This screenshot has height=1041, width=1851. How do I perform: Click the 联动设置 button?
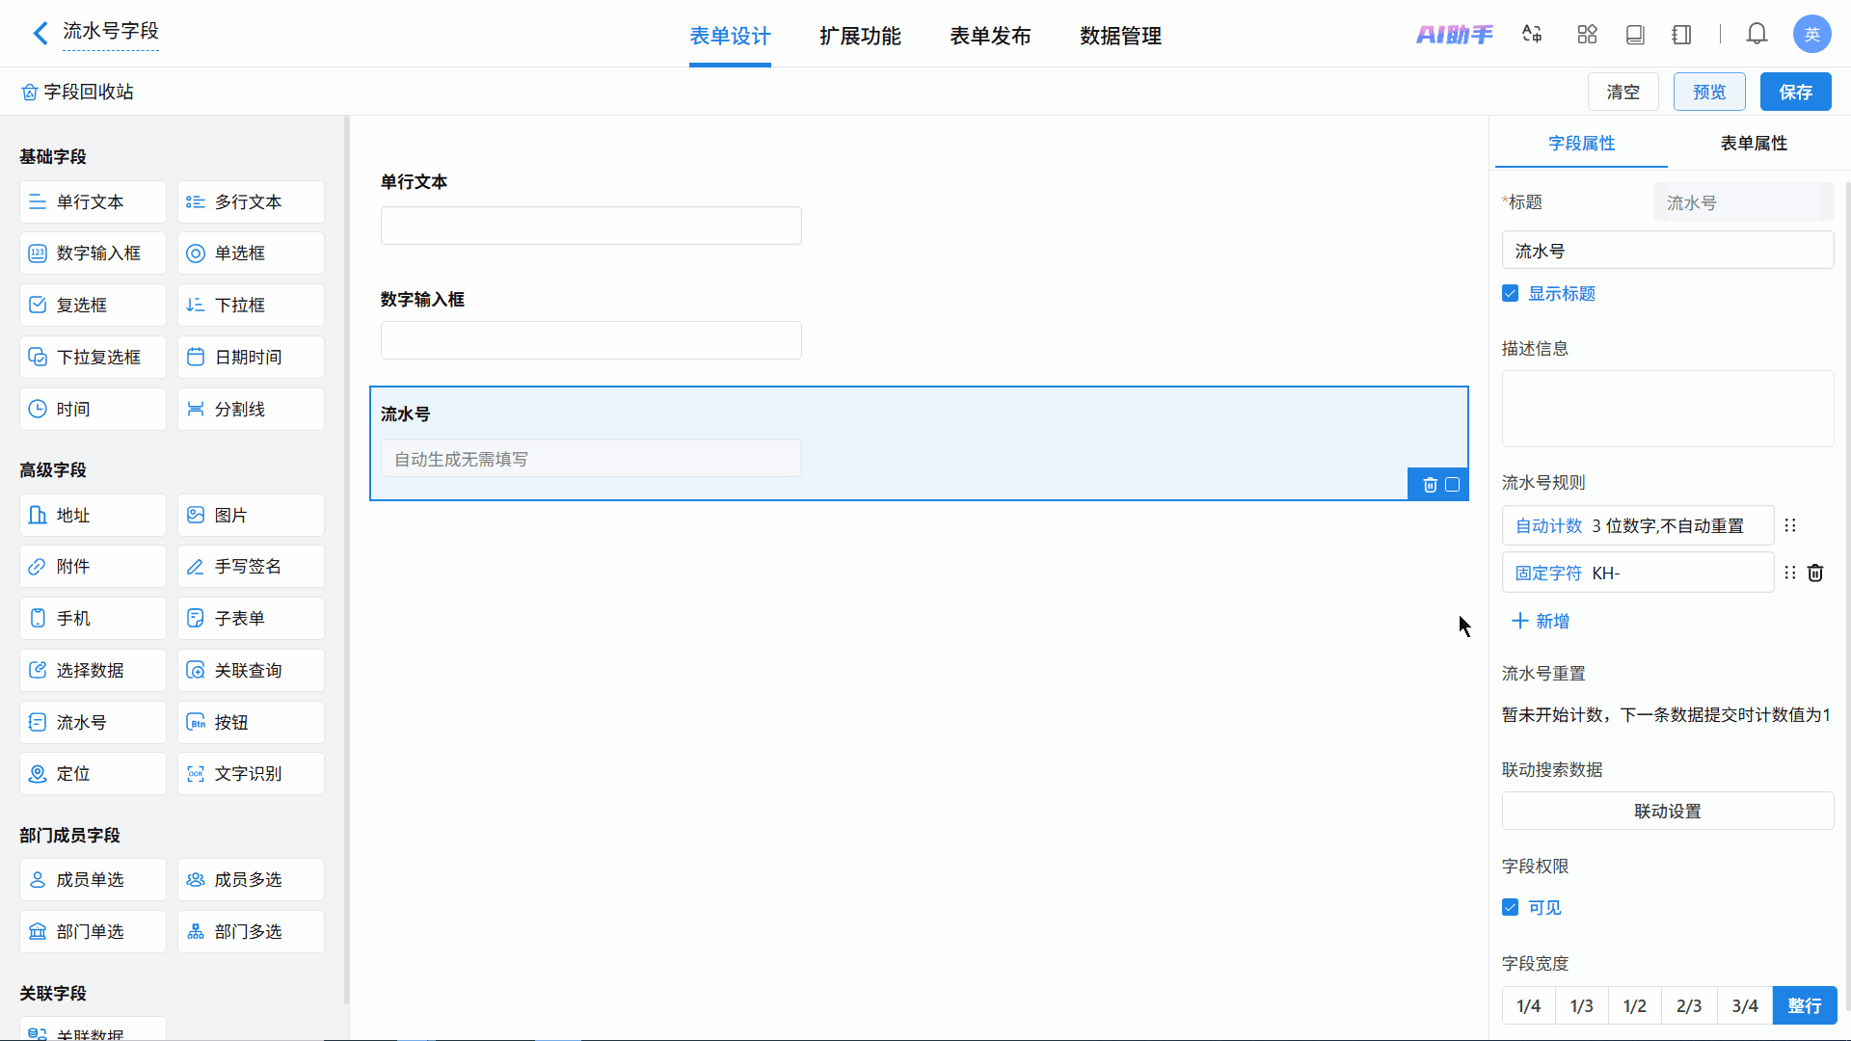[x=1667, y=811]
